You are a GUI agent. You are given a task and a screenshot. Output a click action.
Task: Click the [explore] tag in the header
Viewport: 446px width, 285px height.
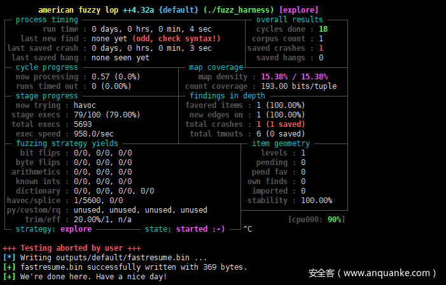tap(299, 10)
